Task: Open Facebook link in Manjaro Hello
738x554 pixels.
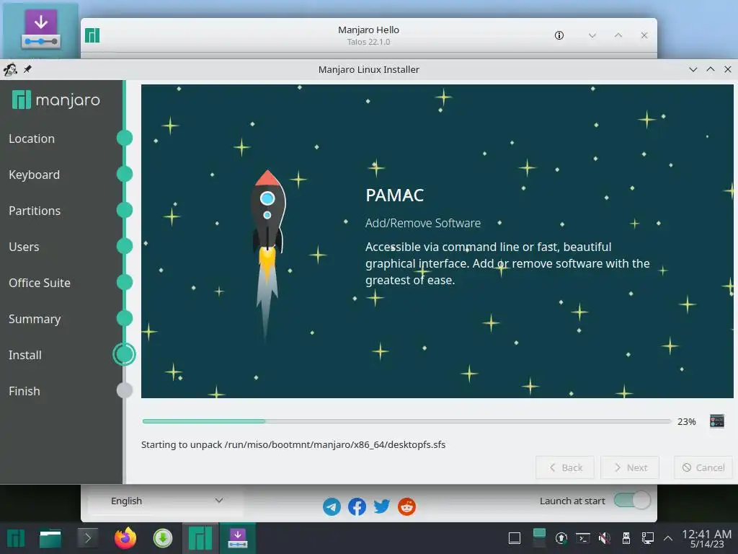Action: point(357,506)
